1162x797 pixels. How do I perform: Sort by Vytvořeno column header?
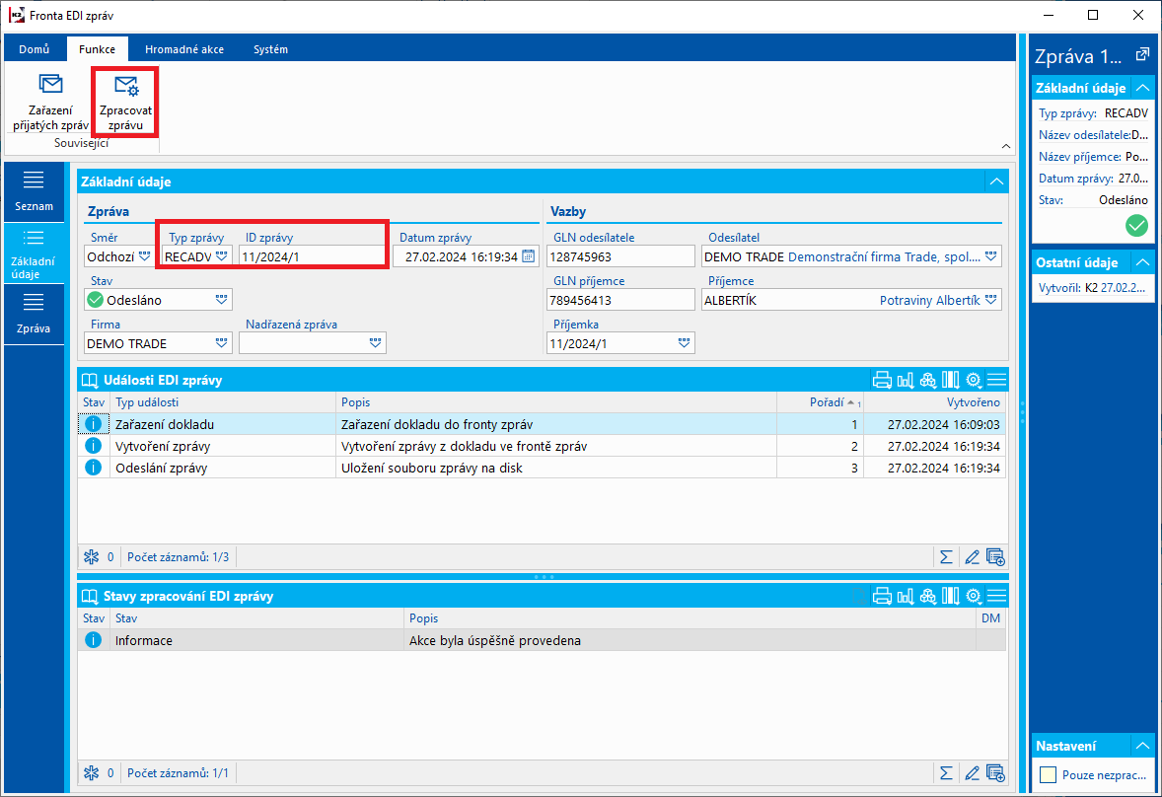[x=935, y=402]
